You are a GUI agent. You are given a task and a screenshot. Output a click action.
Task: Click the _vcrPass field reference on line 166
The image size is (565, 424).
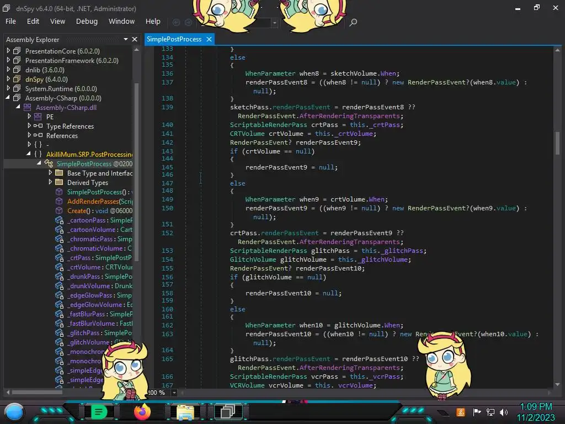pyautogui.click(x=385, y=377)
